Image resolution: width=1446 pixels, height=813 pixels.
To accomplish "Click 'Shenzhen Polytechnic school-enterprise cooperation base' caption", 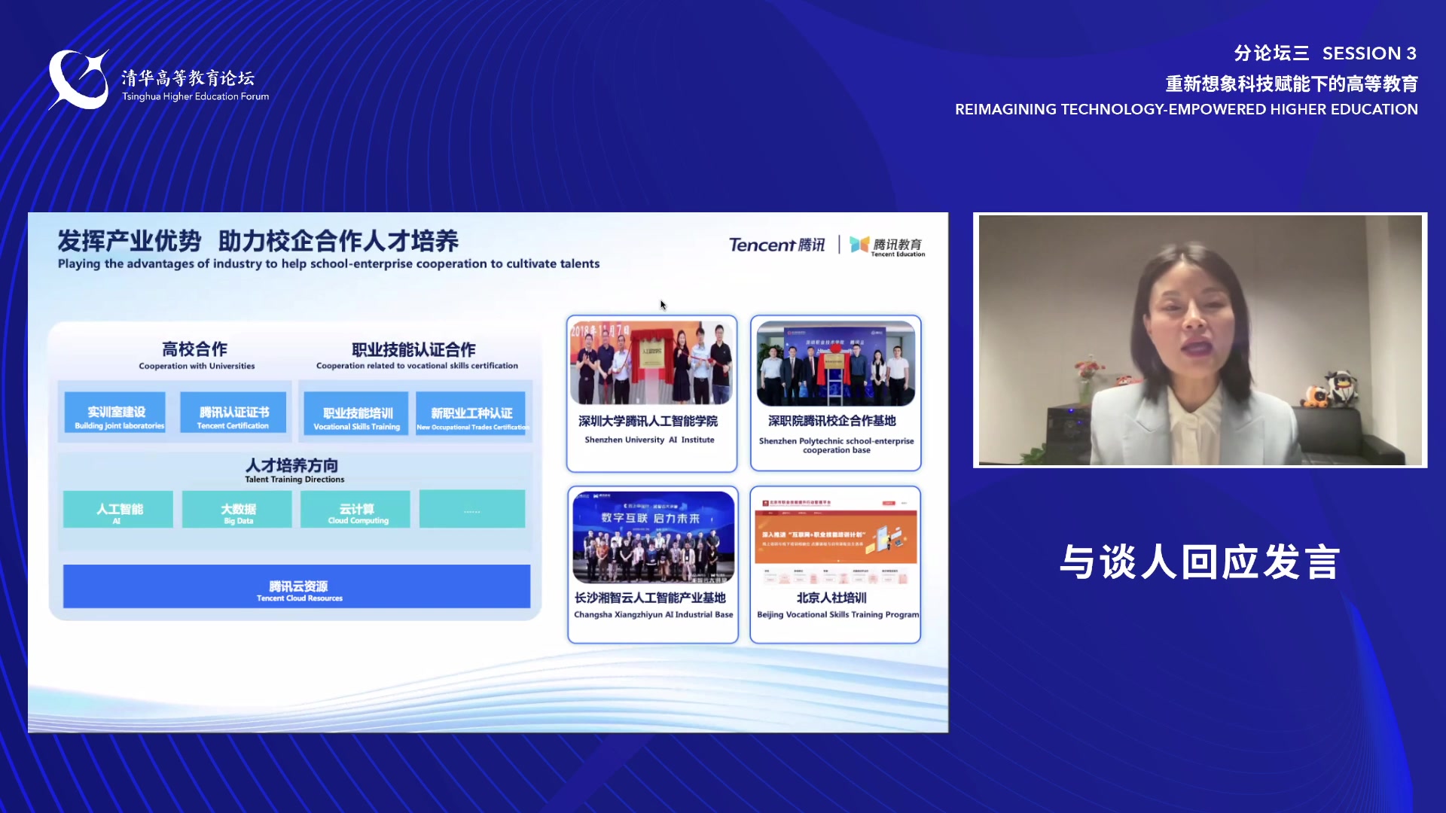I will click(836, 446).
